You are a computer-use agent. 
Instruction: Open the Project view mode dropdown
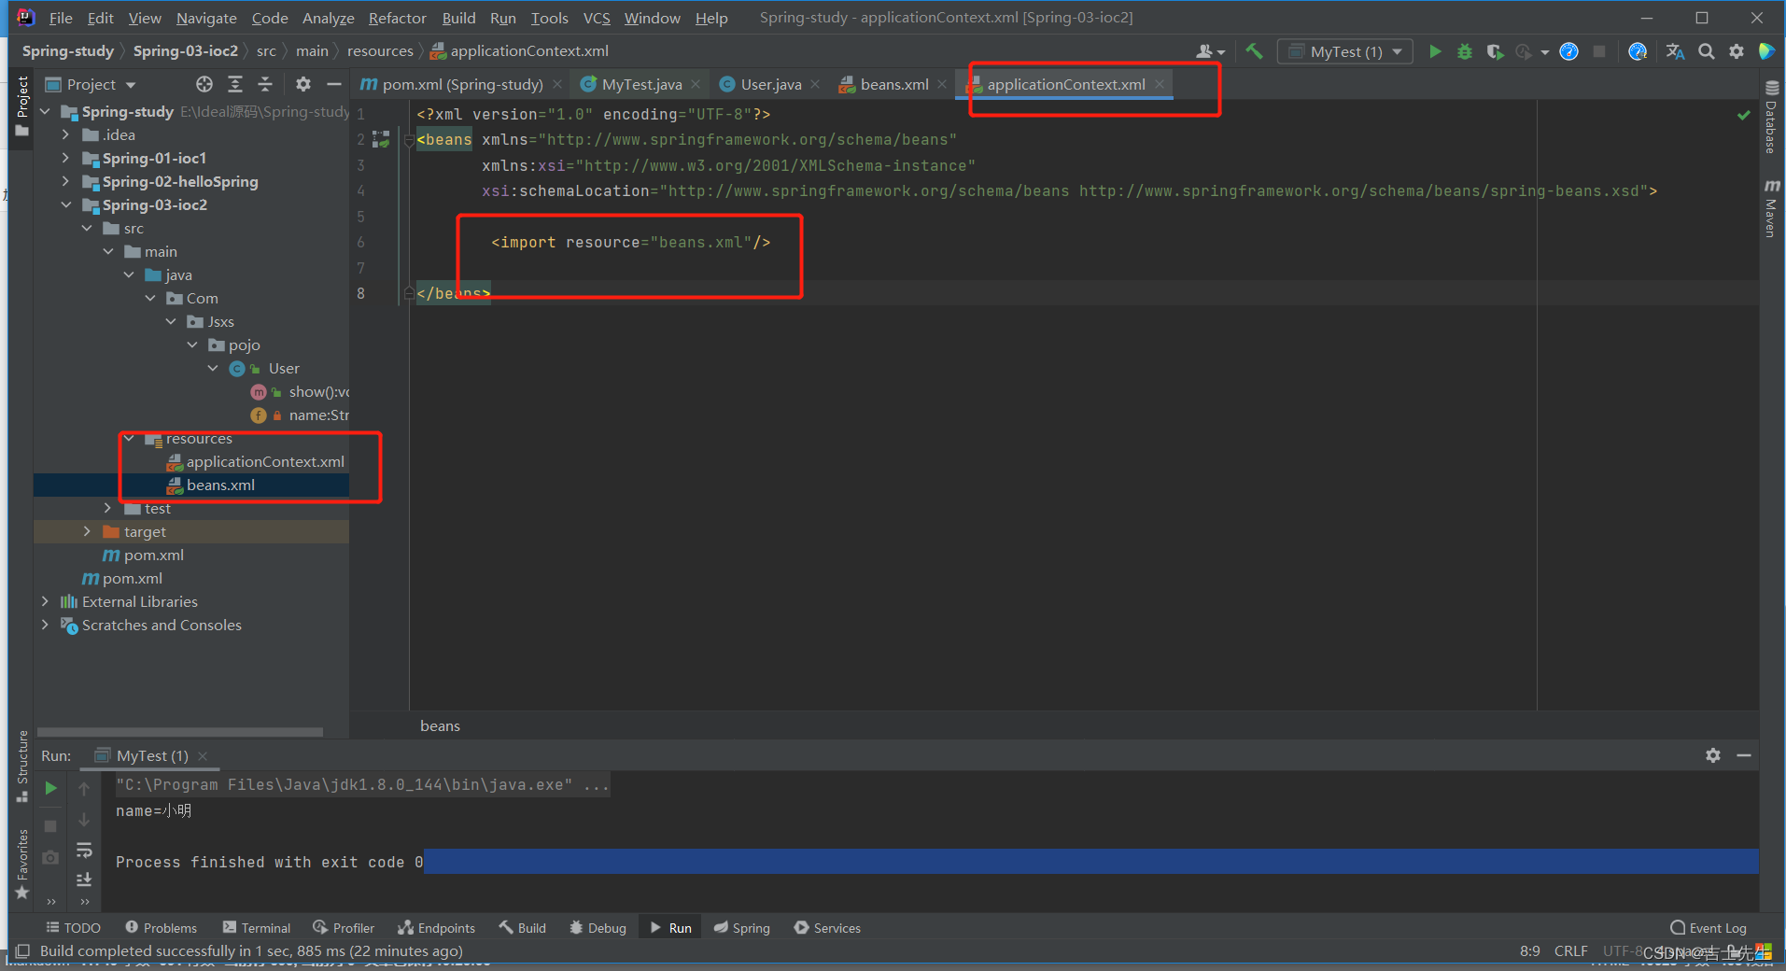click(91, 84)
